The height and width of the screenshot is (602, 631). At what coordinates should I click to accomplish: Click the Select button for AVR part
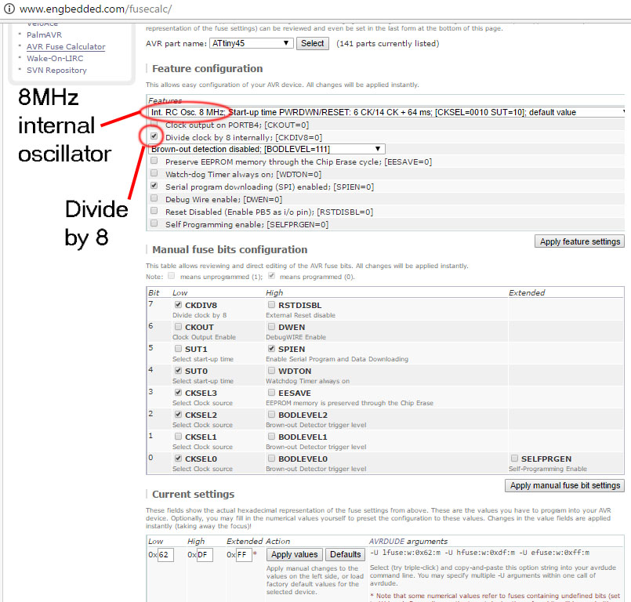[x=312, y=43]
